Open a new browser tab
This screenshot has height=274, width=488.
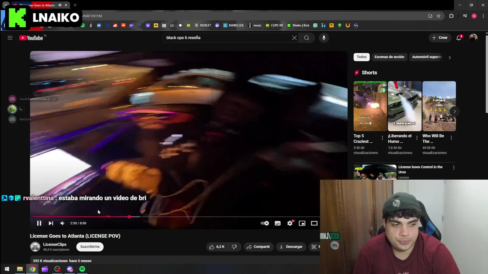tap(75, 5)
